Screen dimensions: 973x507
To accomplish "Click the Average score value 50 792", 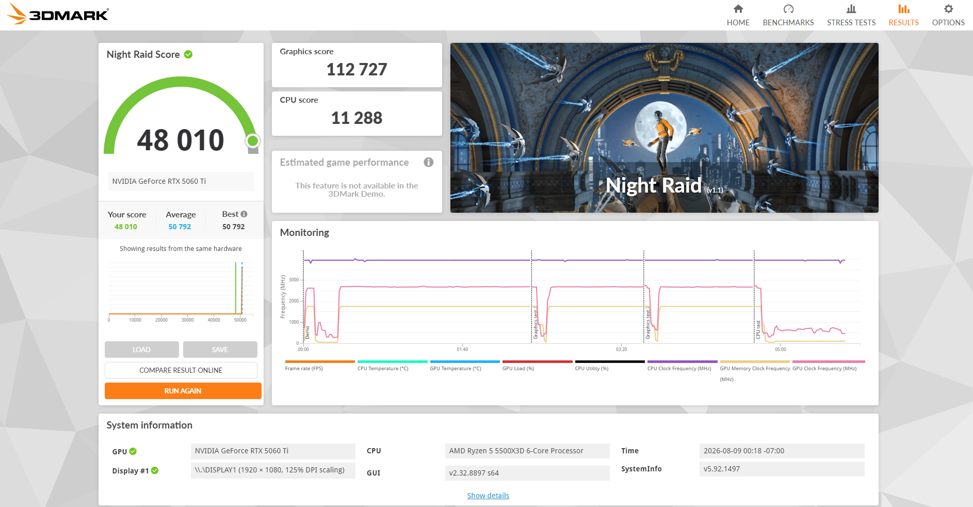I will click(x=180, y=227).
